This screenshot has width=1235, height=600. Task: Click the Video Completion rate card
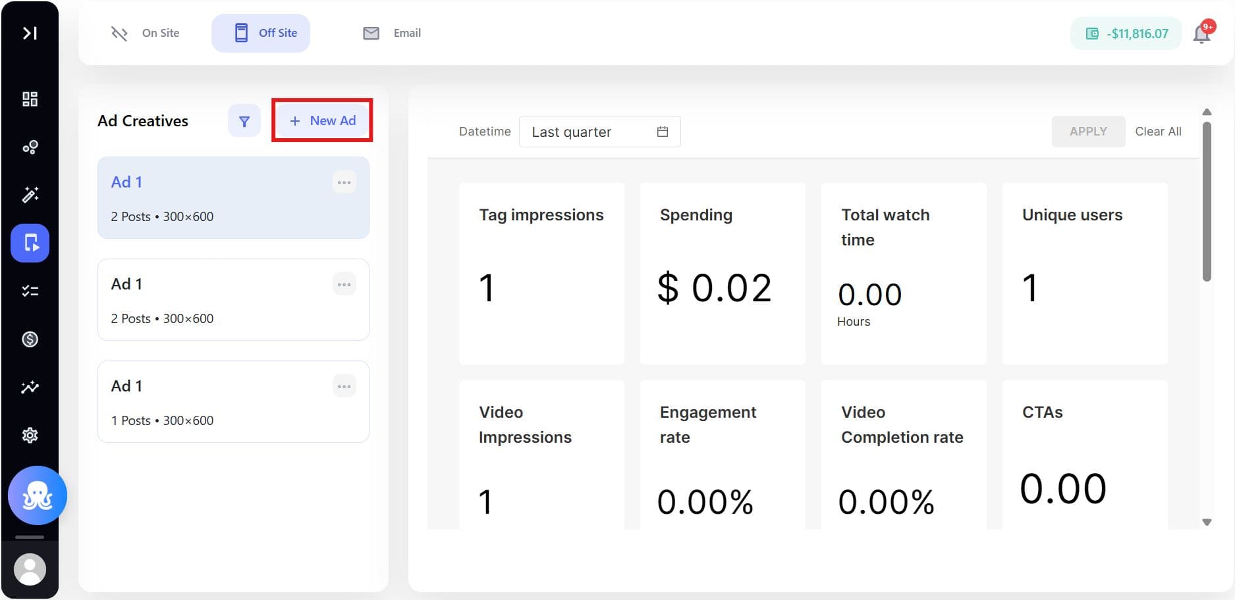[904, 455]
